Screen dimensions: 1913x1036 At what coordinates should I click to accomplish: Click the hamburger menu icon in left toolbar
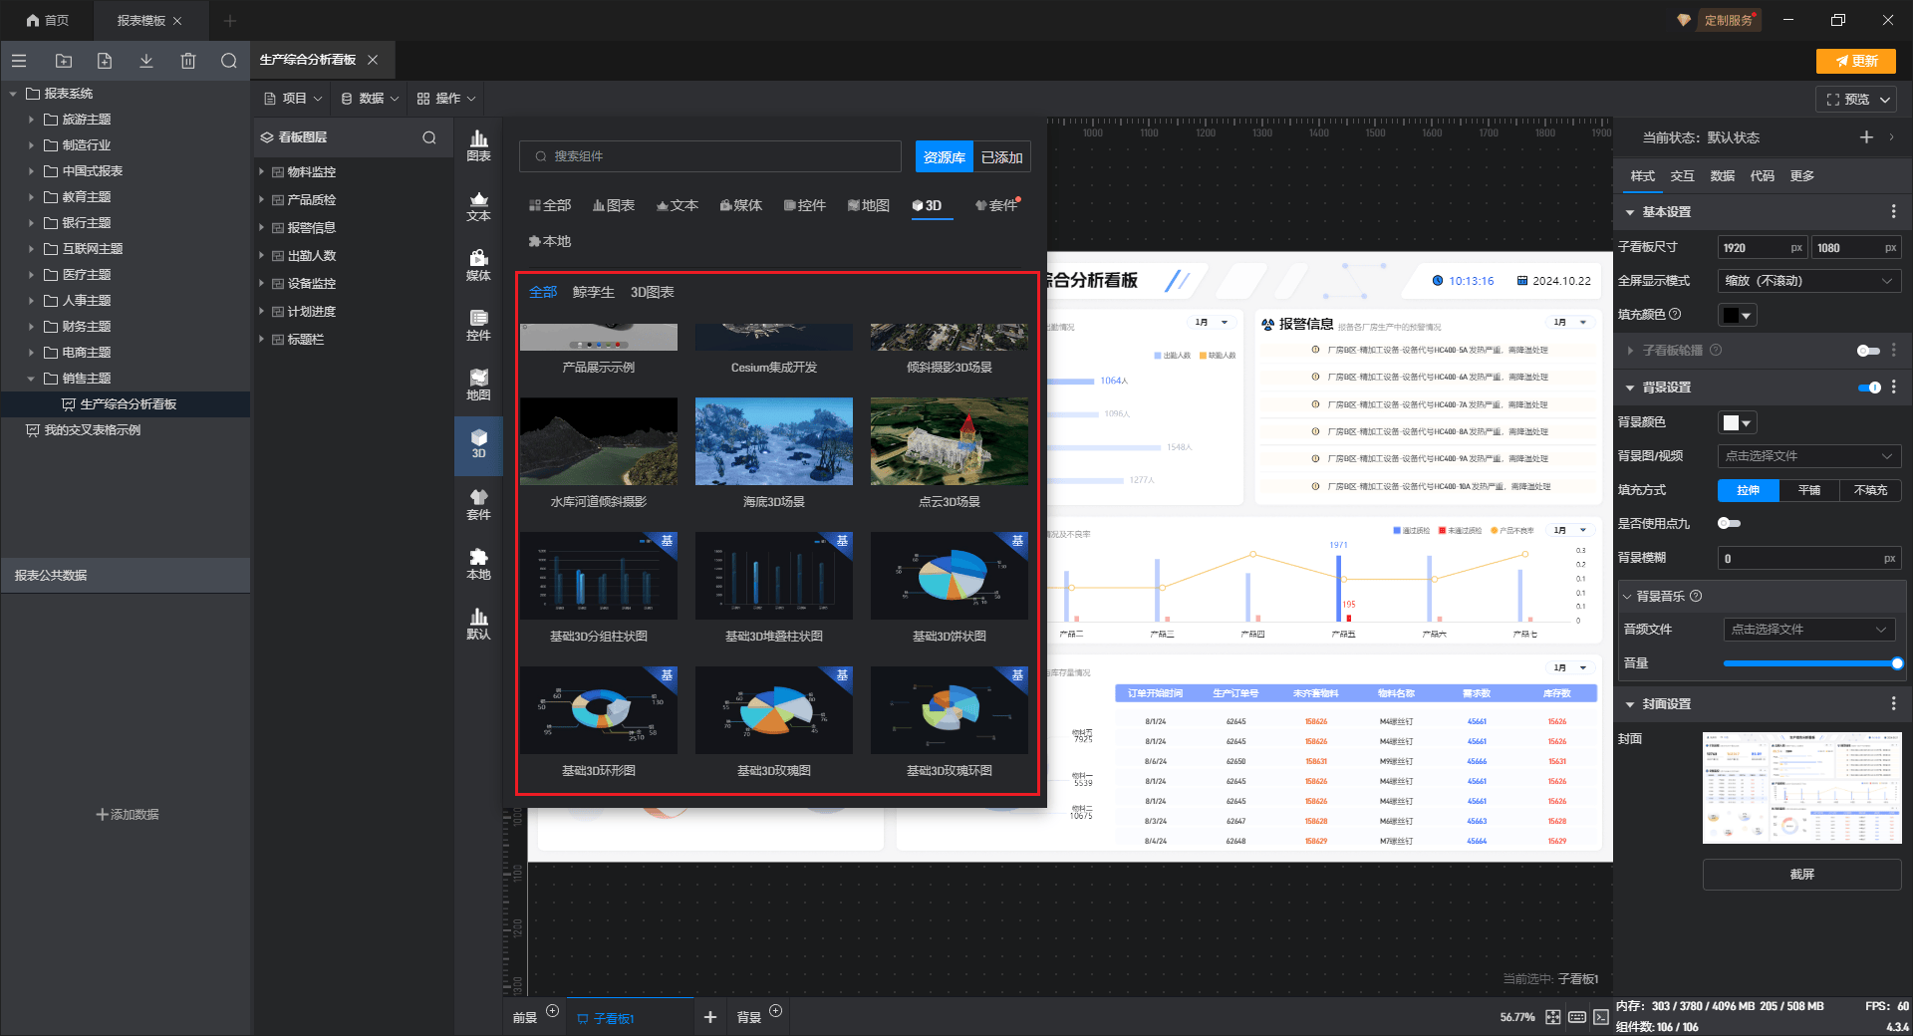tap(19, 61)
